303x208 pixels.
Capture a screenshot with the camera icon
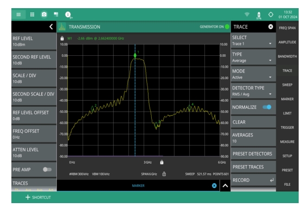tap(44, 15)
